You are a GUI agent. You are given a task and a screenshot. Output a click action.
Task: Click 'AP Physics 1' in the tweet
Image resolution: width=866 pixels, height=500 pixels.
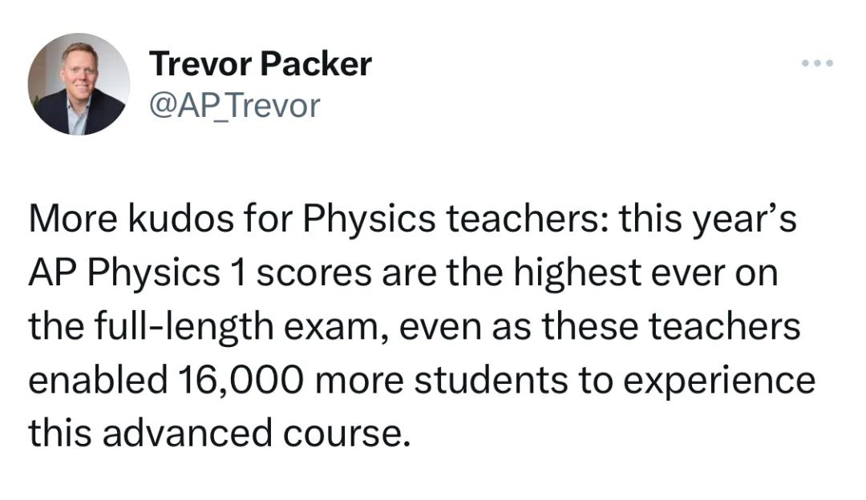pos(137,274)
